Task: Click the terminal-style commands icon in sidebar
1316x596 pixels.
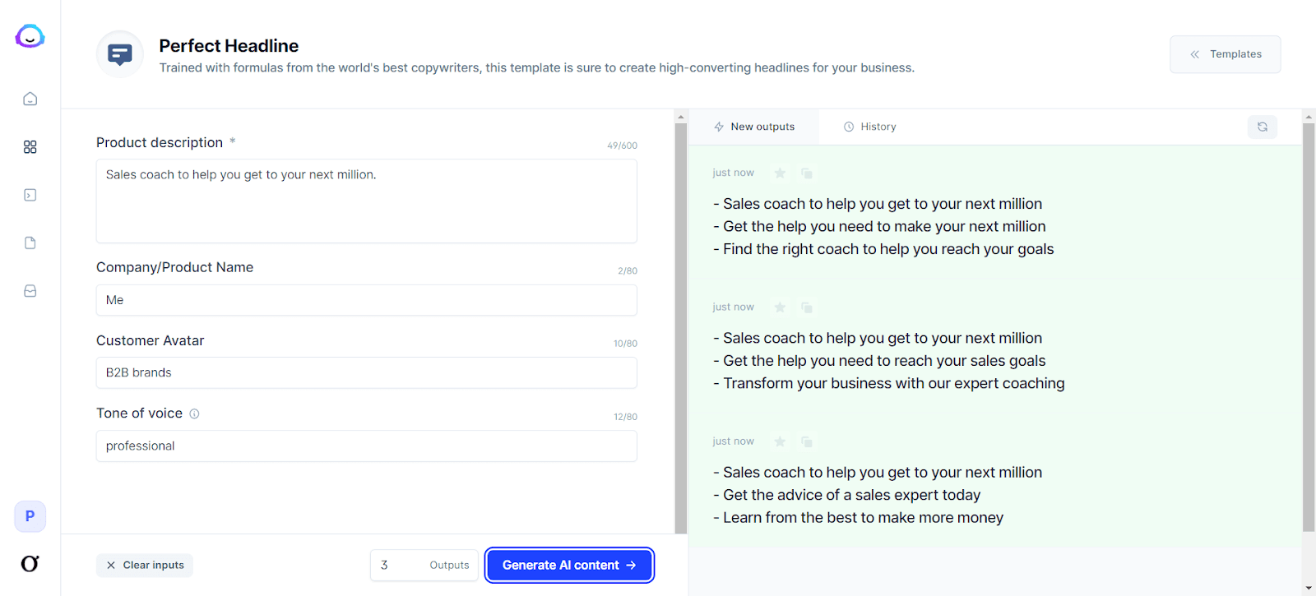Action: click(x=30, y=195)
